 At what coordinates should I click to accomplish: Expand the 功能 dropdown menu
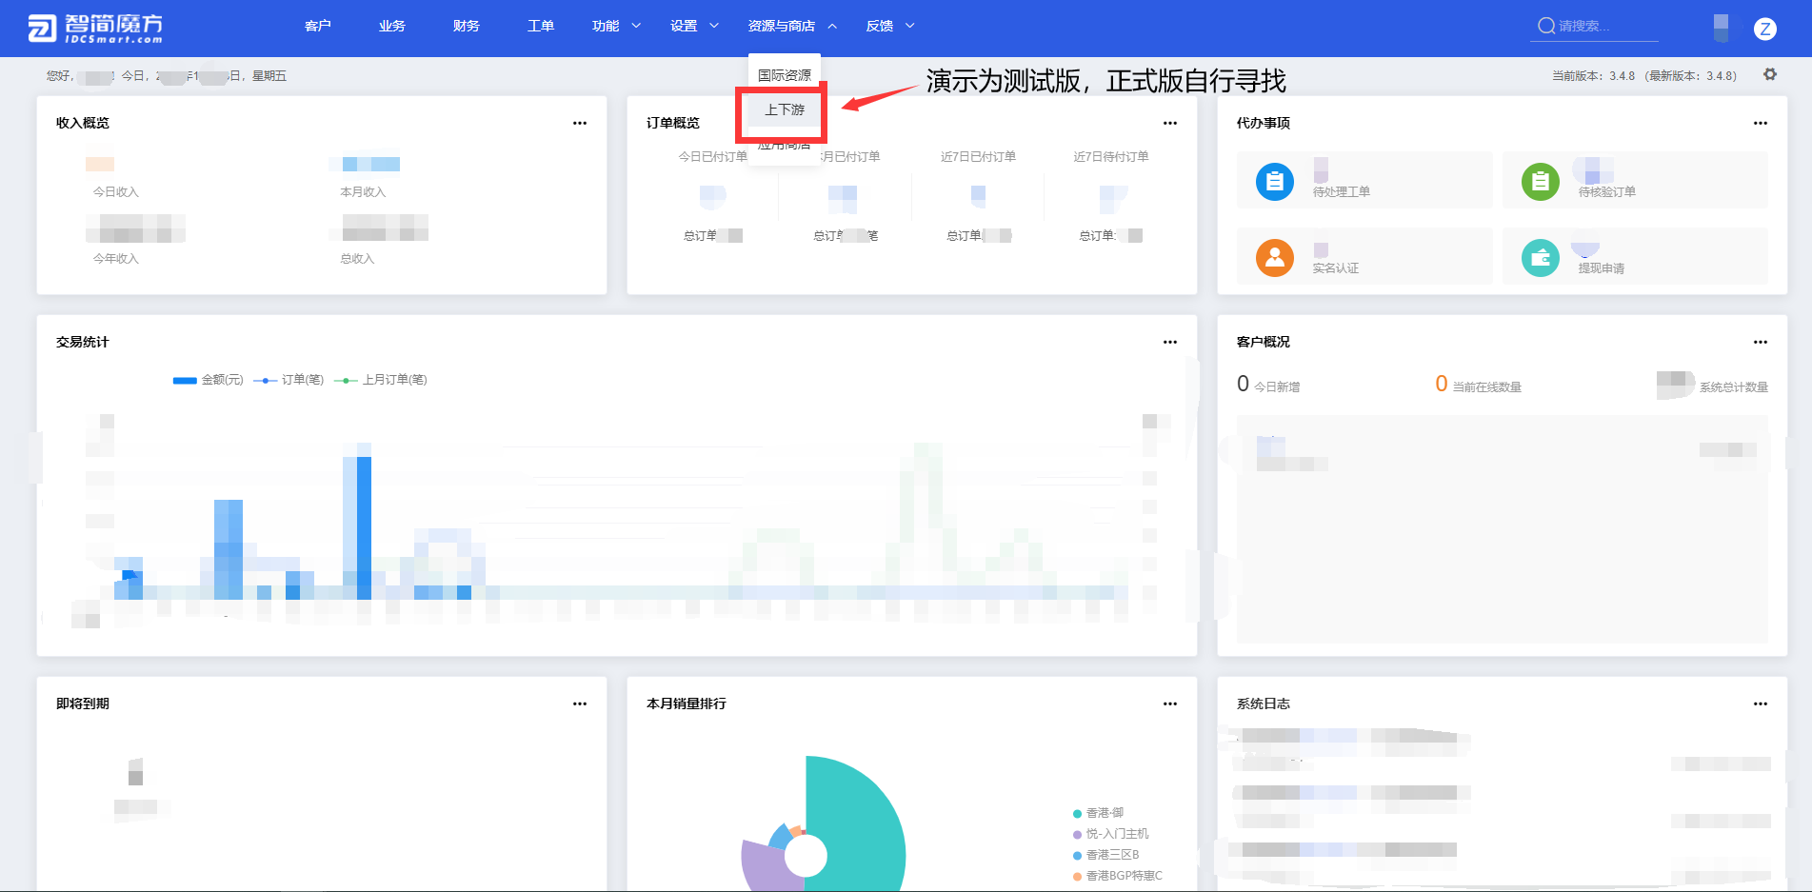tap(615, 26)
